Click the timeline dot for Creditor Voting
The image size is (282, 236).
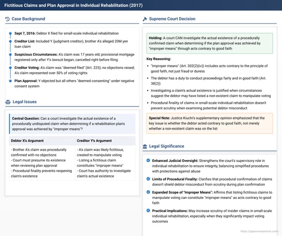pos(10,68)
